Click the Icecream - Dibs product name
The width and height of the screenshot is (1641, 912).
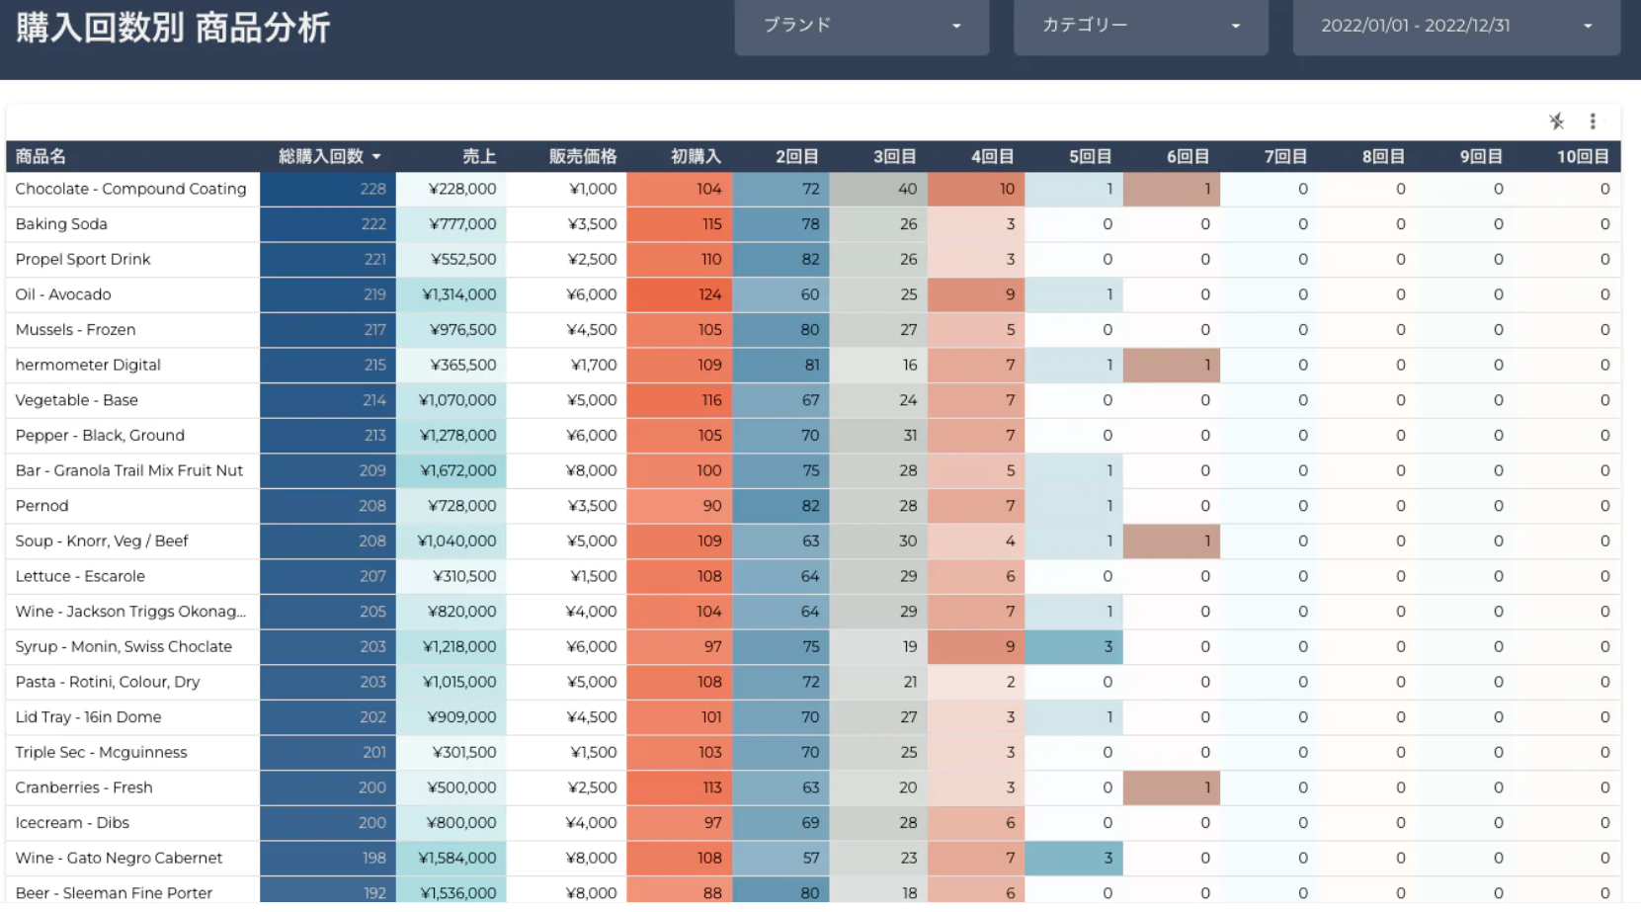(x=72, y=823)
